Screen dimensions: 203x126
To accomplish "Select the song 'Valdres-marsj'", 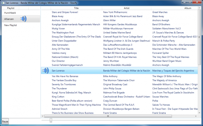I will pos(59,53).
